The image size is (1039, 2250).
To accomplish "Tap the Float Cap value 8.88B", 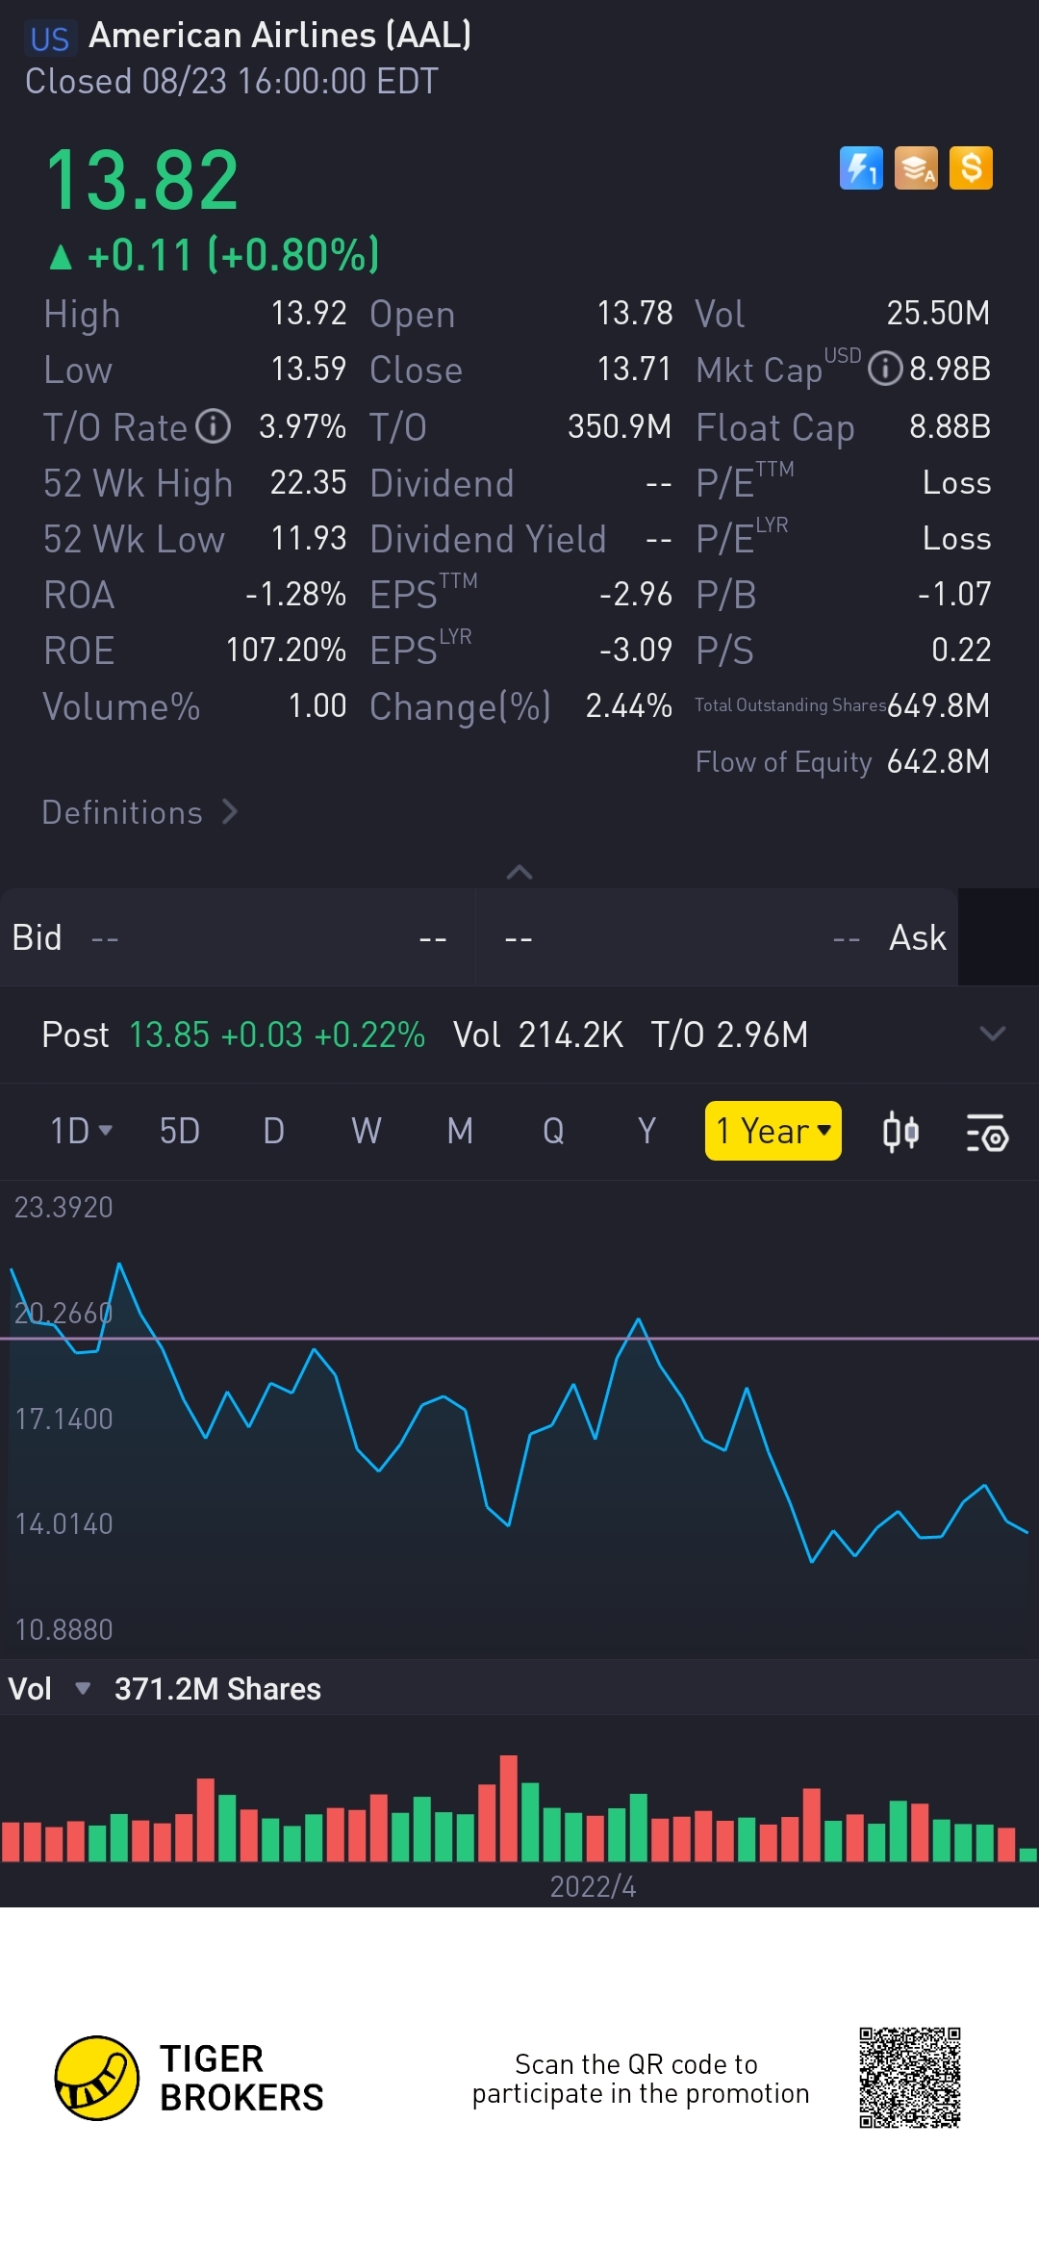I will coord(950,426).
